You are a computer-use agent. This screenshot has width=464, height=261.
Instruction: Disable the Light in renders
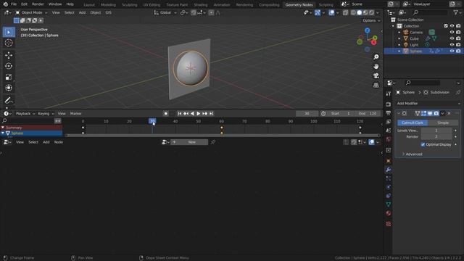pyautogui.click(x=458, y=45)
